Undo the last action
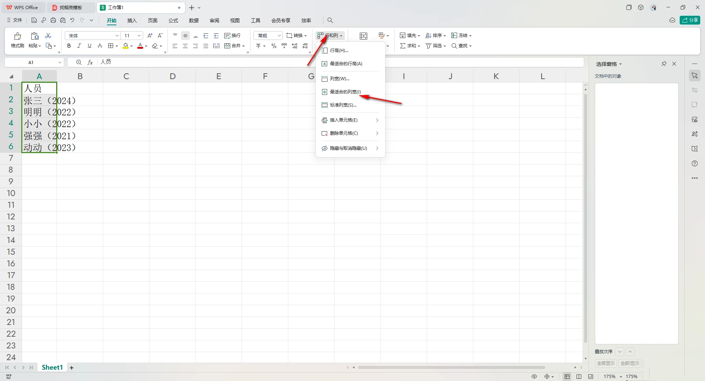Viewport: 705px width, 381px height. pos(72,20)
